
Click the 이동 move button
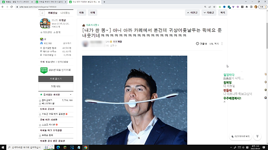tap(81, 13)
